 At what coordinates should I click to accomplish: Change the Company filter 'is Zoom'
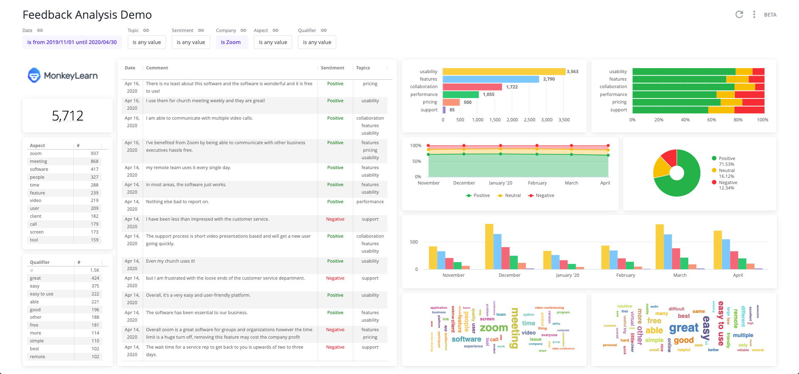coord(231,42)
